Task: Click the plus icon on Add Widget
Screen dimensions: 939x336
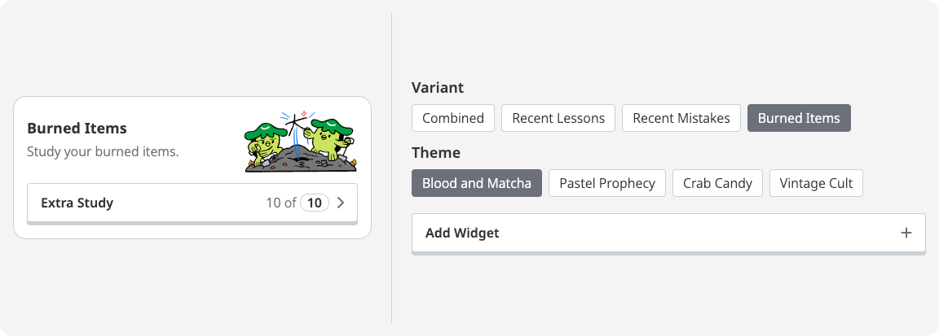Action: [906, 233]
